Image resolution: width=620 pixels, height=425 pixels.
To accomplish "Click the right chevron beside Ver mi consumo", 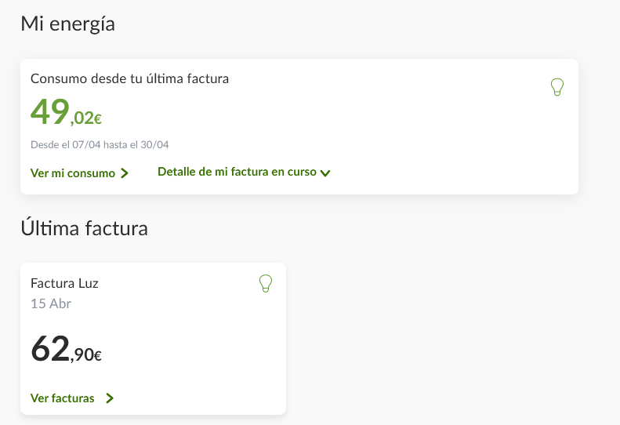I will click(125, 173).
